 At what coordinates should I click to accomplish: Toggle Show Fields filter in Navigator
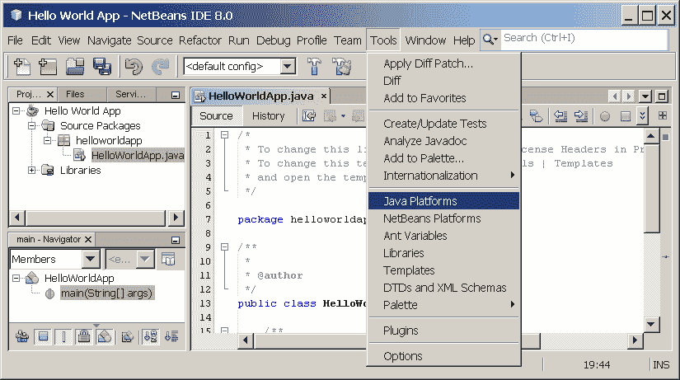click(43, 336)
